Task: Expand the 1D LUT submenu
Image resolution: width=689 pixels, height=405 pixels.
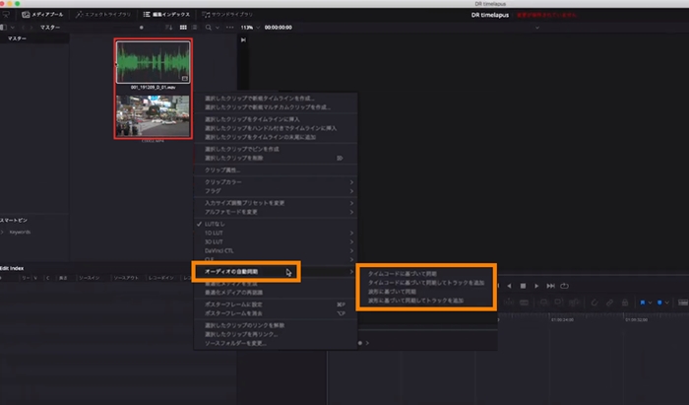Action: (x=276, y=234)
